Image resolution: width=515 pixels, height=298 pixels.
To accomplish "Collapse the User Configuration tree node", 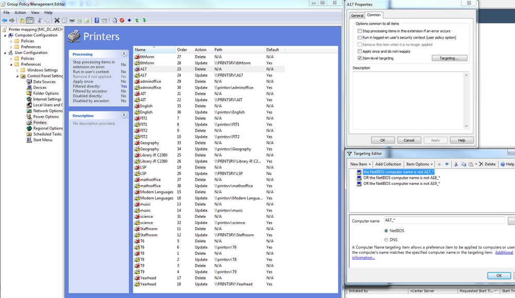I will coord(5,53).
